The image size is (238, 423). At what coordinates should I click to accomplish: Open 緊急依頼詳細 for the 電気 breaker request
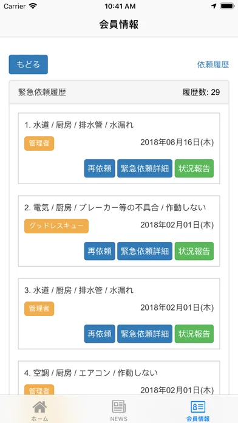[x=144, y=251]
